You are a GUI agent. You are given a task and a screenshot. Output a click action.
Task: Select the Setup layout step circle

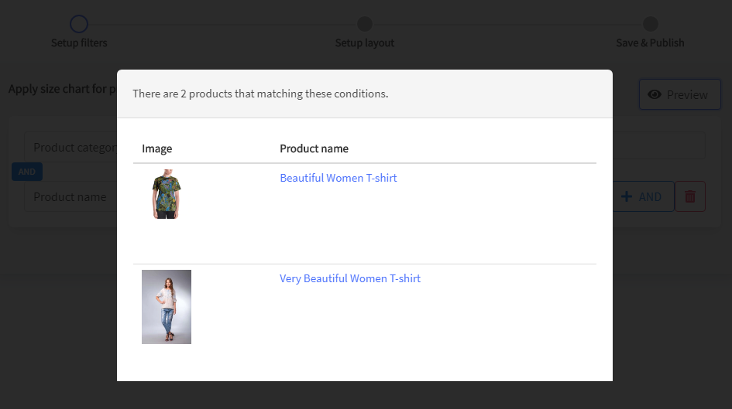365,24
